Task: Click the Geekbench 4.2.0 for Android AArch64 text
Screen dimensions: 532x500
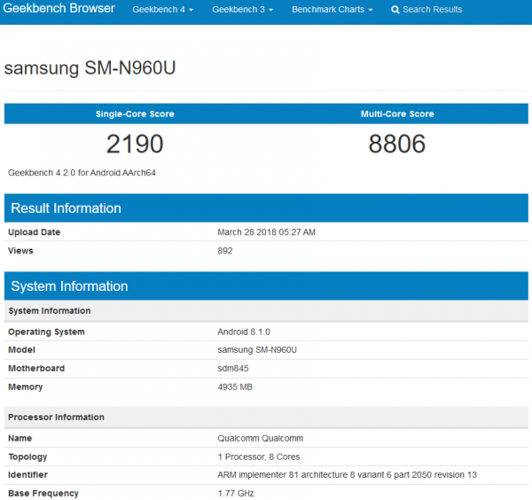Action: 82,173
